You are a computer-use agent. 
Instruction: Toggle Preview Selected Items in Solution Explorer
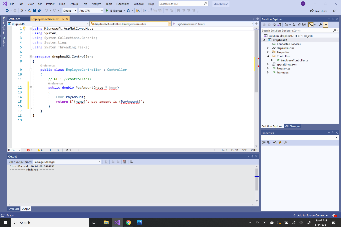pos(325,25)
